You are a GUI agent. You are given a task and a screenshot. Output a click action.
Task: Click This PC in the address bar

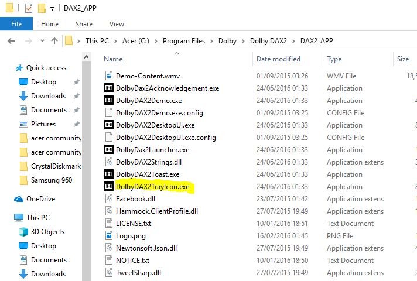pos(97,41)
